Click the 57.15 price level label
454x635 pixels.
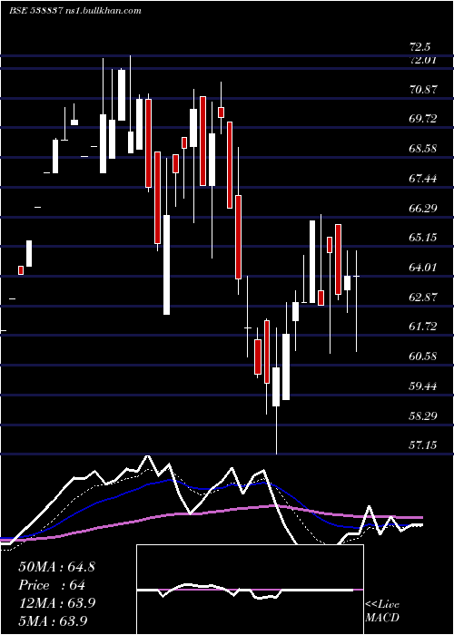coord(424,445)
